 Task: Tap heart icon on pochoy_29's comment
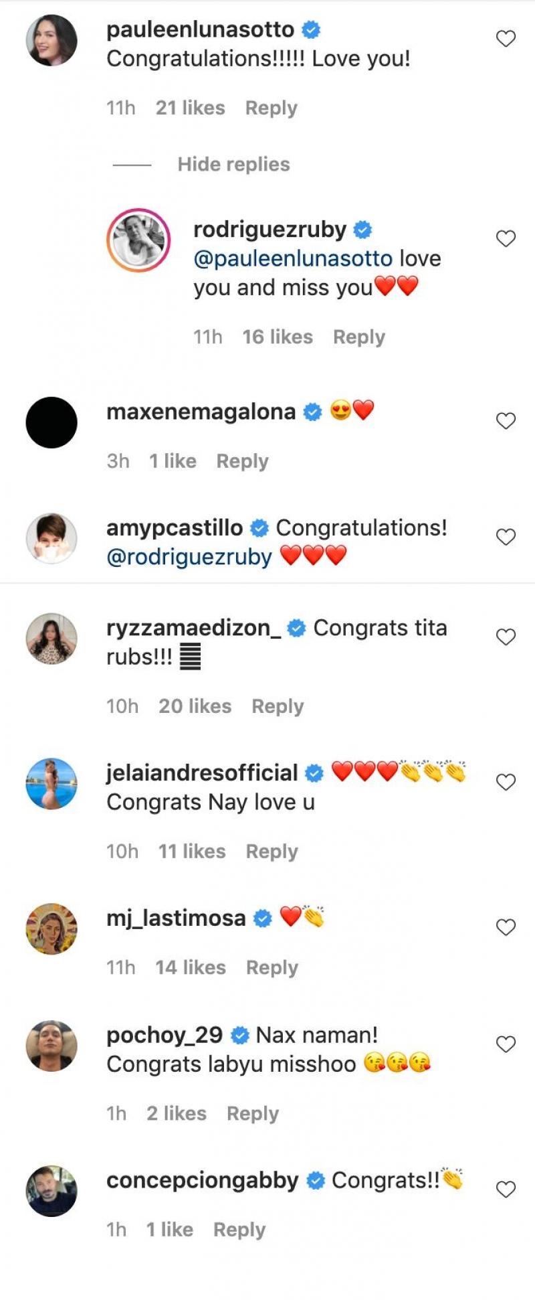coord(506,1044)
